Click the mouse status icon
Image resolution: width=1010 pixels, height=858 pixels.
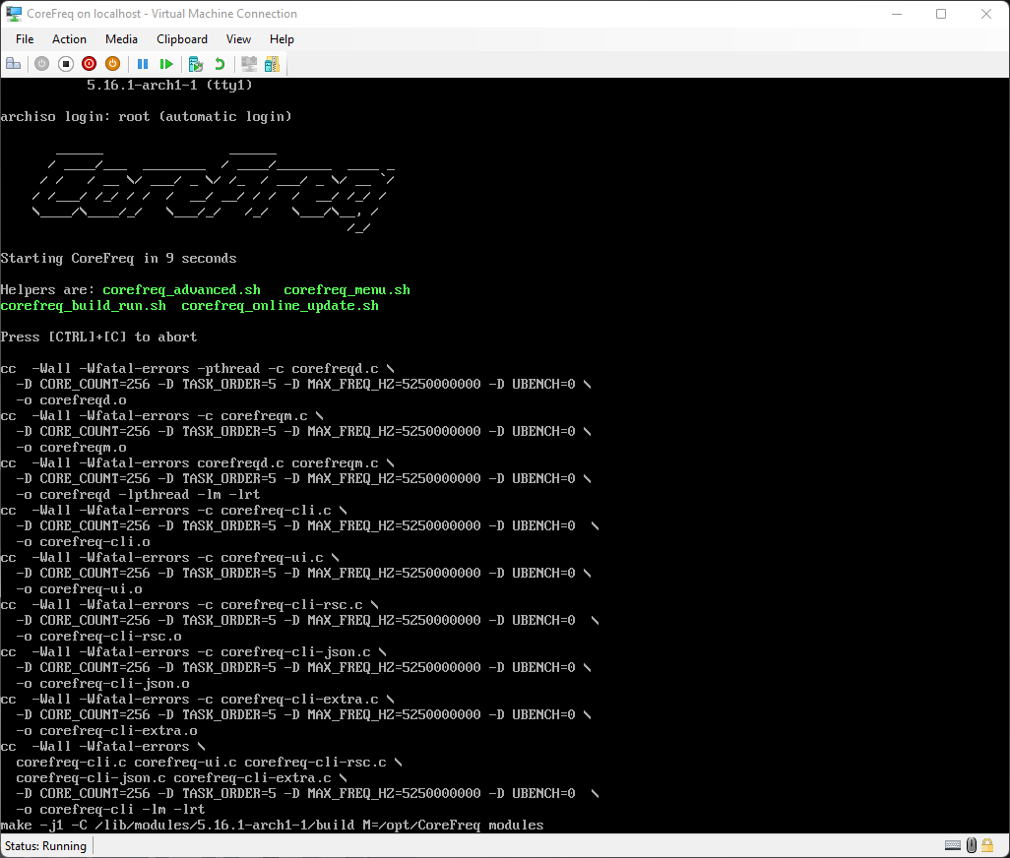pos(972,845)
